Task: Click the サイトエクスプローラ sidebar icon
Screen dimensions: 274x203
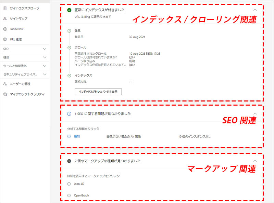Action: pyautogui.click(x=5, y=8)
